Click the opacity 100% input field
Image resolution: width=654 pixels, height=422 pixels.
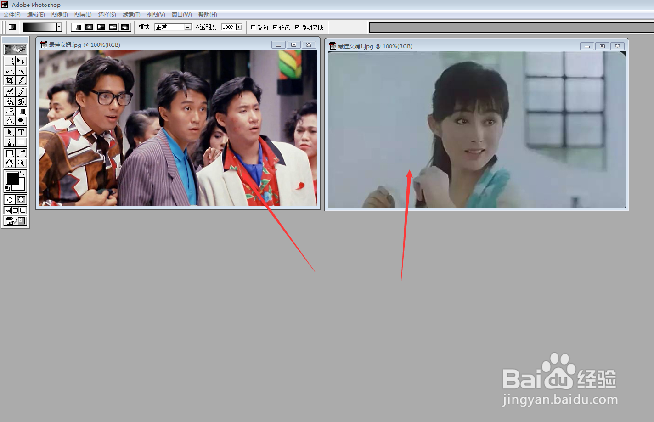pyautogui.click(x=228, y=27)
